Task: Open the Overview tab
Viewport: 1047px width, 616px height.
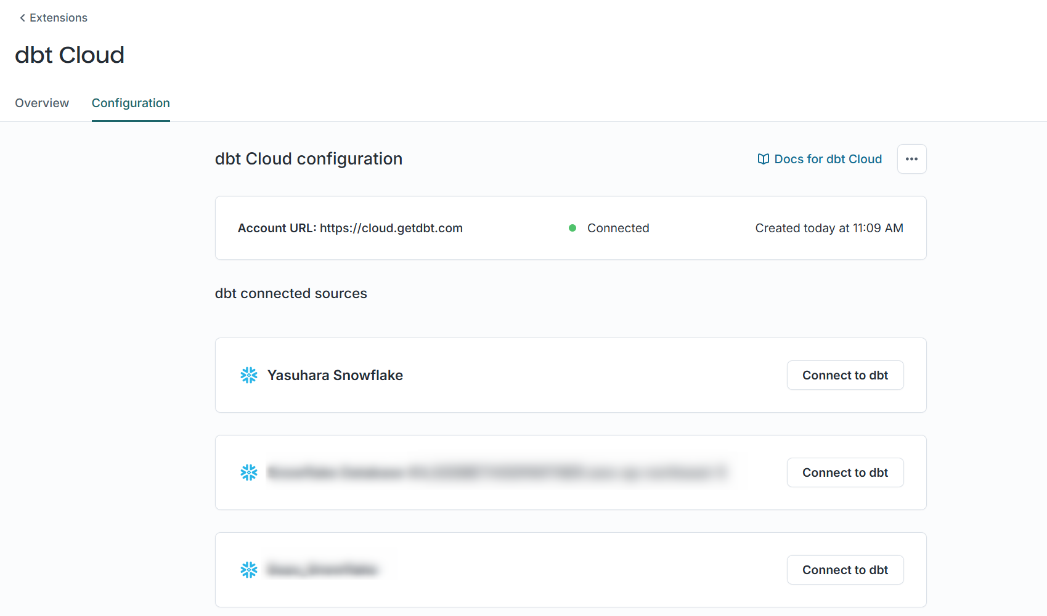Action: (42, 103)
